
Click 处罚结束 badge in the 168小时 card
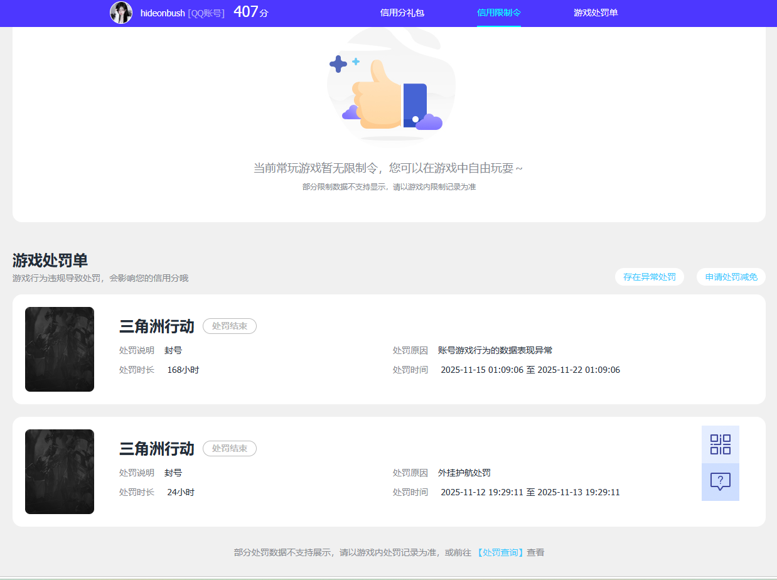pos(230,326)
